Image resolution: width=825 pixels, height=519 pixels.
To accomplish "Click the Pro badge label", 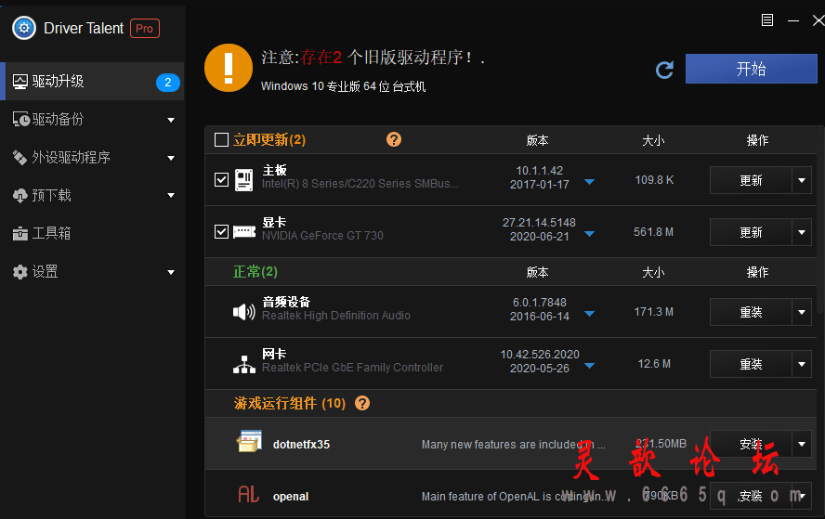I will click(x=145, y=29).
